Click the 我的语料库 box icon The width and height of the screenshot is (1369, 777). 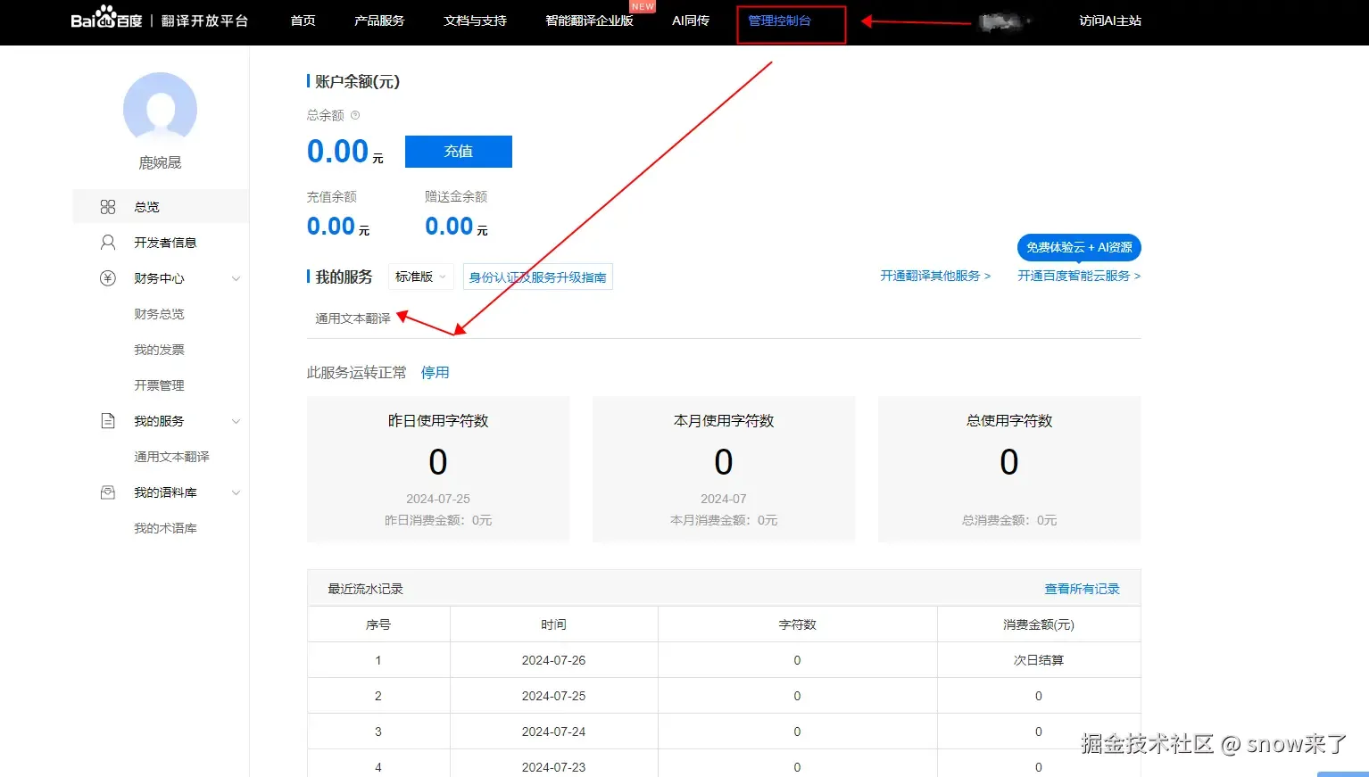click(x=108, y=492)
